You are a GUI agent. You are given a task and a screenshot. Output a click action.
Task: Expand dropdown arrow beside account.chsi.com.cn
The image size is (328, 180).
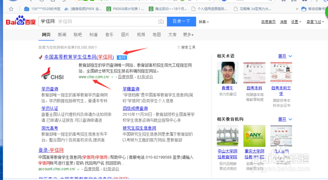(x=78, y=169)
